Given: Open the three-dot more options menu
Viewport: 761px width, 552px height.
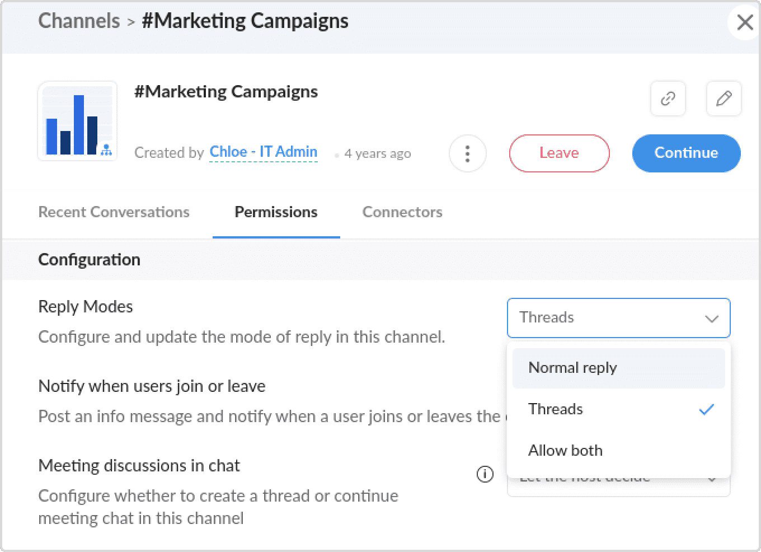Looking at the screenshot, I should pos(467,153).
